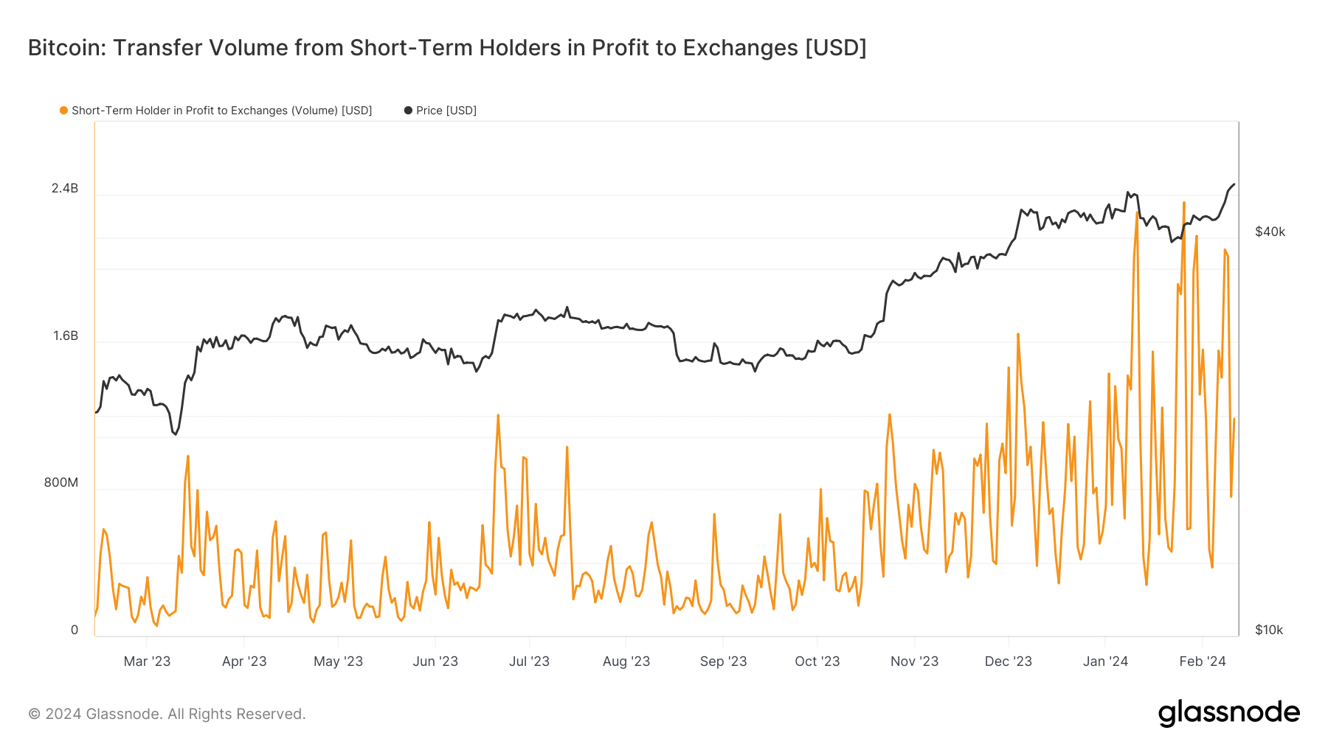Select the Nov '23 axis label

914,661
